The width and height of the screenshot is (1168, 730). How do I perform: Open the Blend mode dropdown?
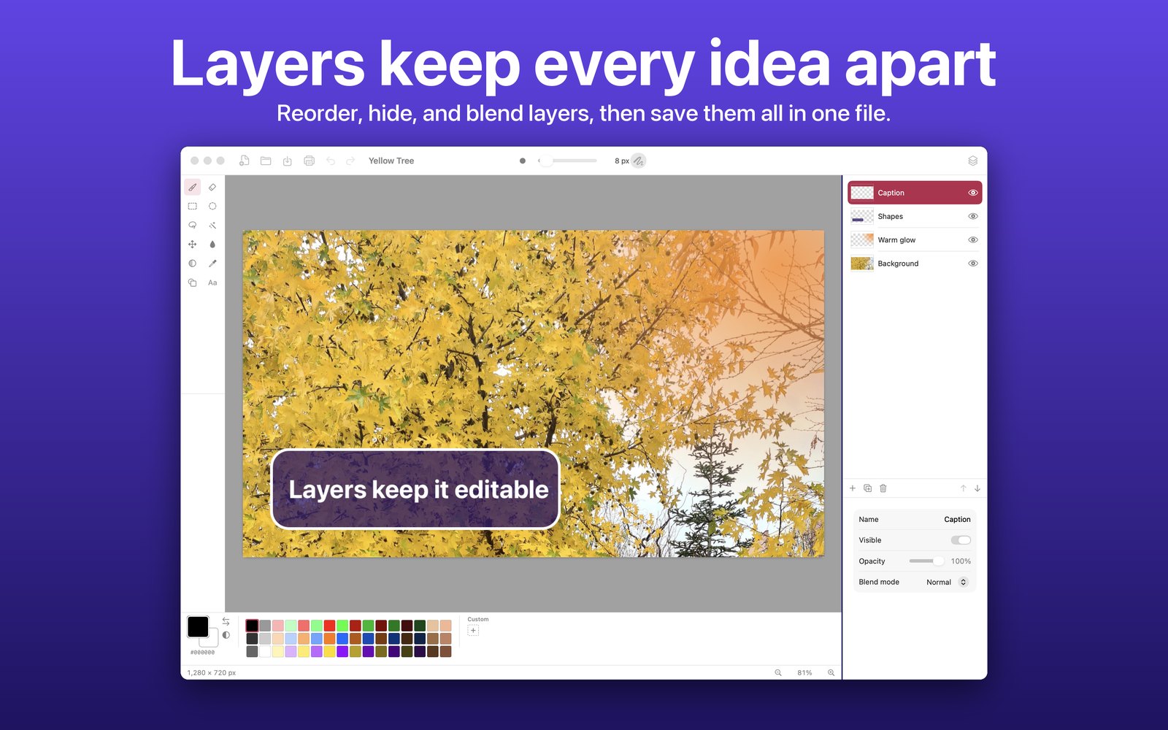948,582
